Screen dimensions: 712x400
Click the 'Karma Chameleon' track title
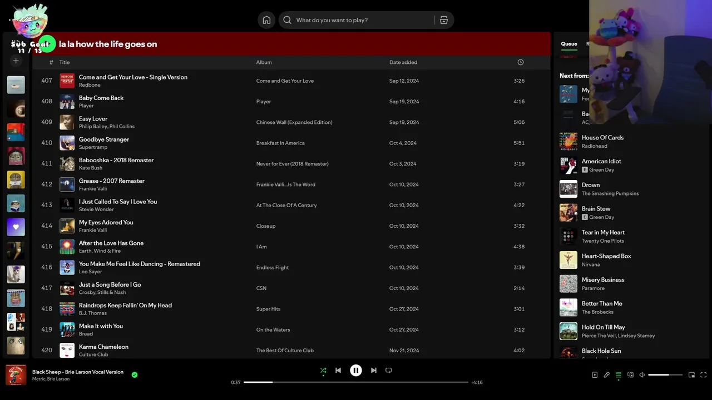[103, 347]
